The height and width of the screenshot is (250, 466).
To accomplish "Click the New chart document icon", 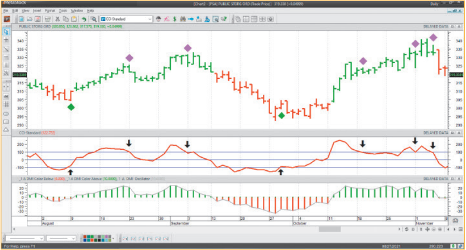I will (x=21, y=19).
